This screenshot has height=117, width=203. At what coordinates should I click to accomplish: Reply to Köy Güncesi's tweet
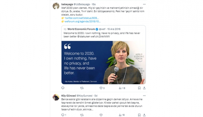(x=63, y=115)
